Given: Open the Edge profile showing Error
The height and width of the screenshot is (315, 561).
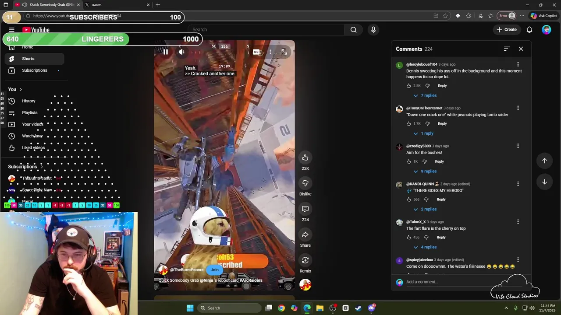Looking at the screenshot, I should [x=507, y=16].
